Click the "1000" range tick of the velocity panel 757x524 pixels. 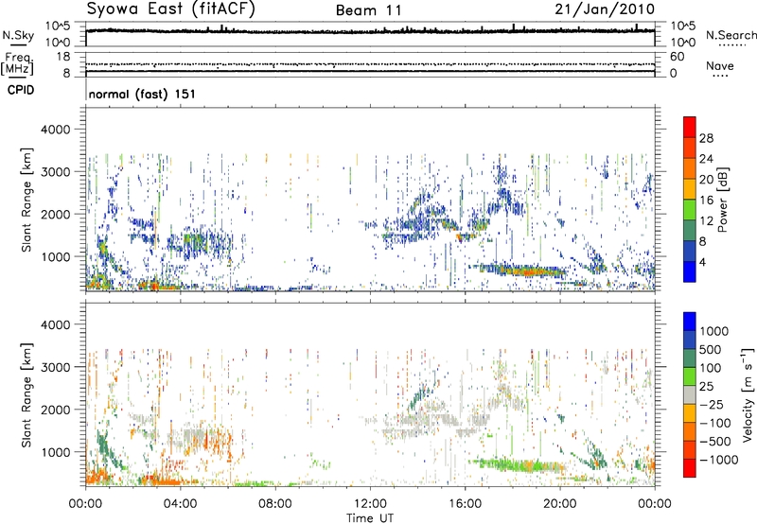pos(55,452)
